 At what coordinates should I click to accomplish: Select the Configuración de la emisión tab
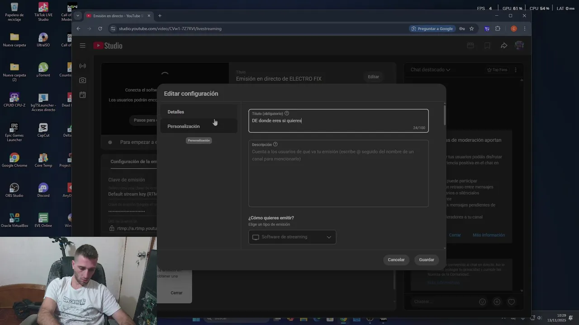(x=134, y=162)
